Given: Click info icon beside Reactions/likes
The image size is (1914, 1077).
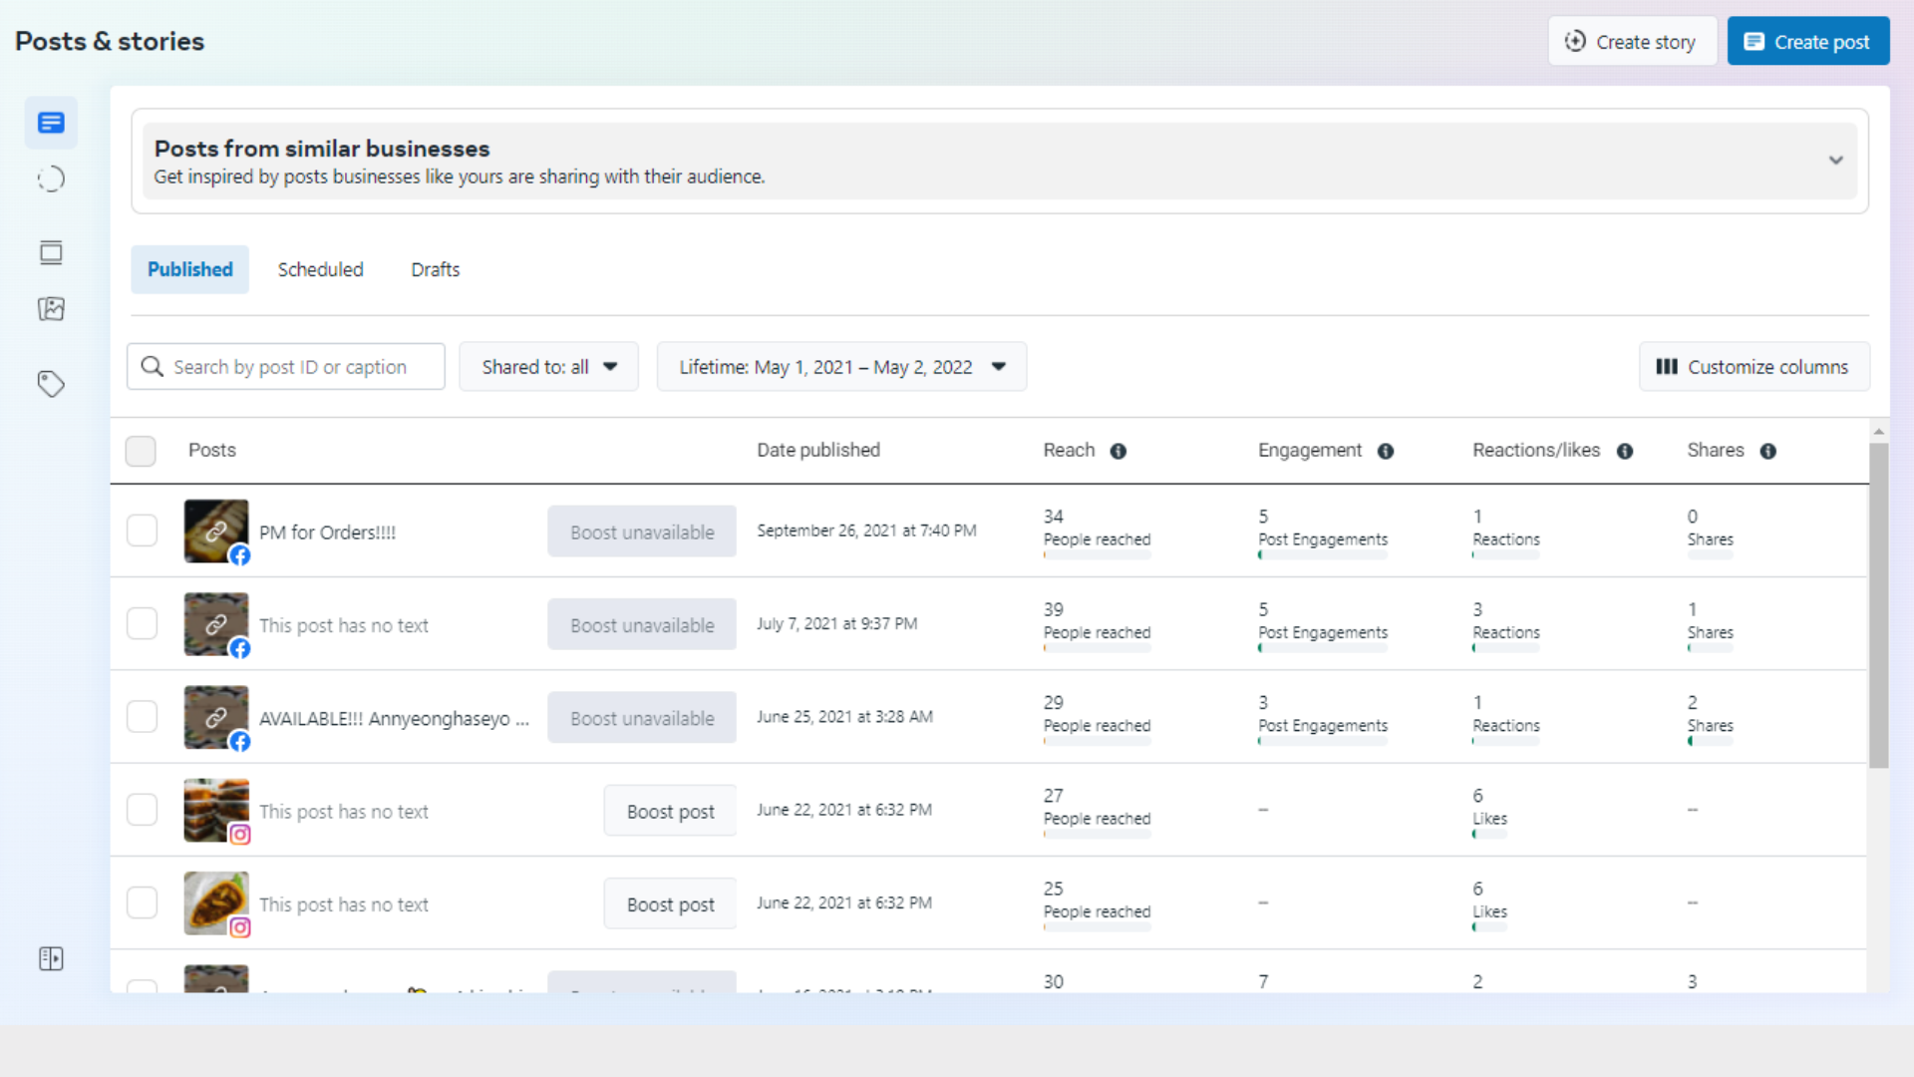Looking at the screenshot, I should pyautogui.click(x=1625, y=451).
